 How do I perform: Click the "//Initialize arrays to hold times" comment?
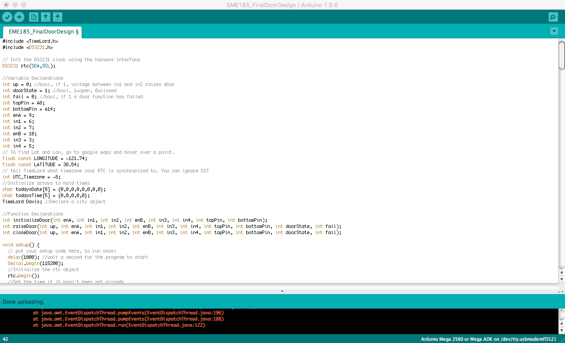[46, 183]
